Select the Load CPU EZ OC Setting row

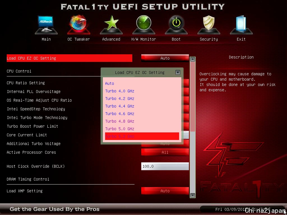[70, 58]
